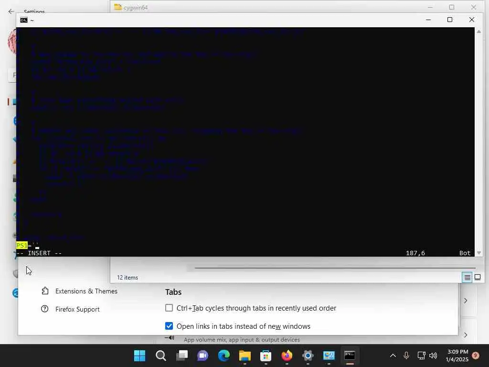Go back in Settings window

11,11
